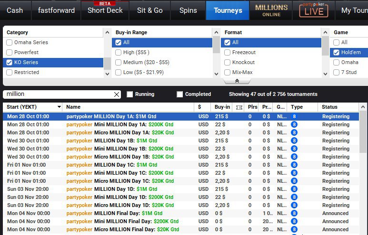
Task: Go to the Sit & Go tab
Action: (x=150, y=10)
